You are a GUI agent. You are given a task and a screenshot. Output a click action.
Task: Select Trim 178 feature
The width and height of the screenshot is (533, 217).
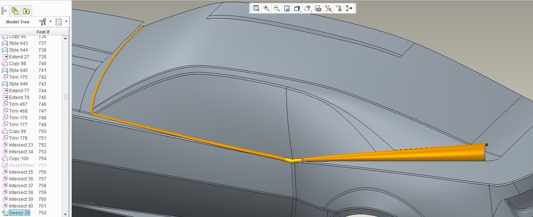click(18, 138)
